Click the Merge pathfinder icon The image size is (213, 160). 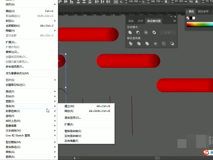coord(147,44)
